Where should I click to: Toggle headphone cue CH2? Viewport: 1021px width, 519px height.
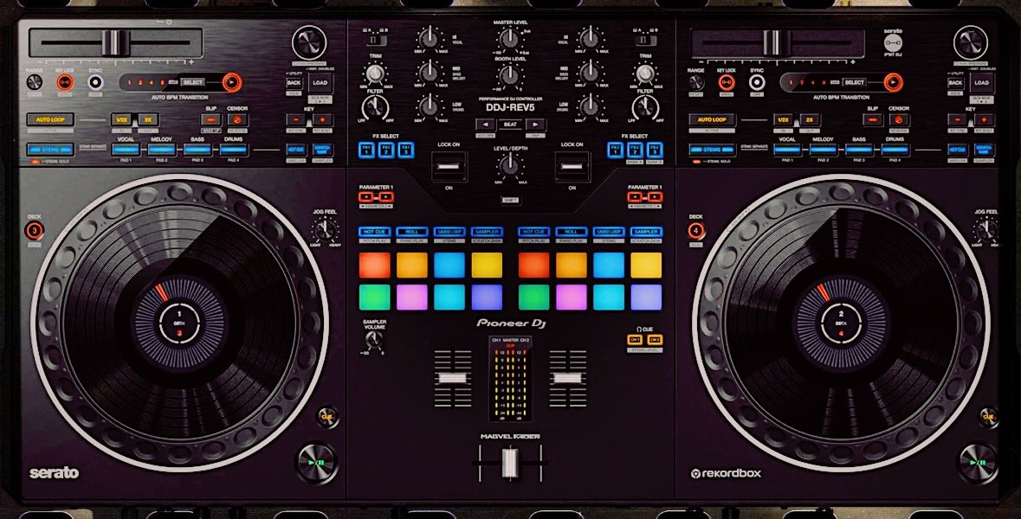coord(655,339)
